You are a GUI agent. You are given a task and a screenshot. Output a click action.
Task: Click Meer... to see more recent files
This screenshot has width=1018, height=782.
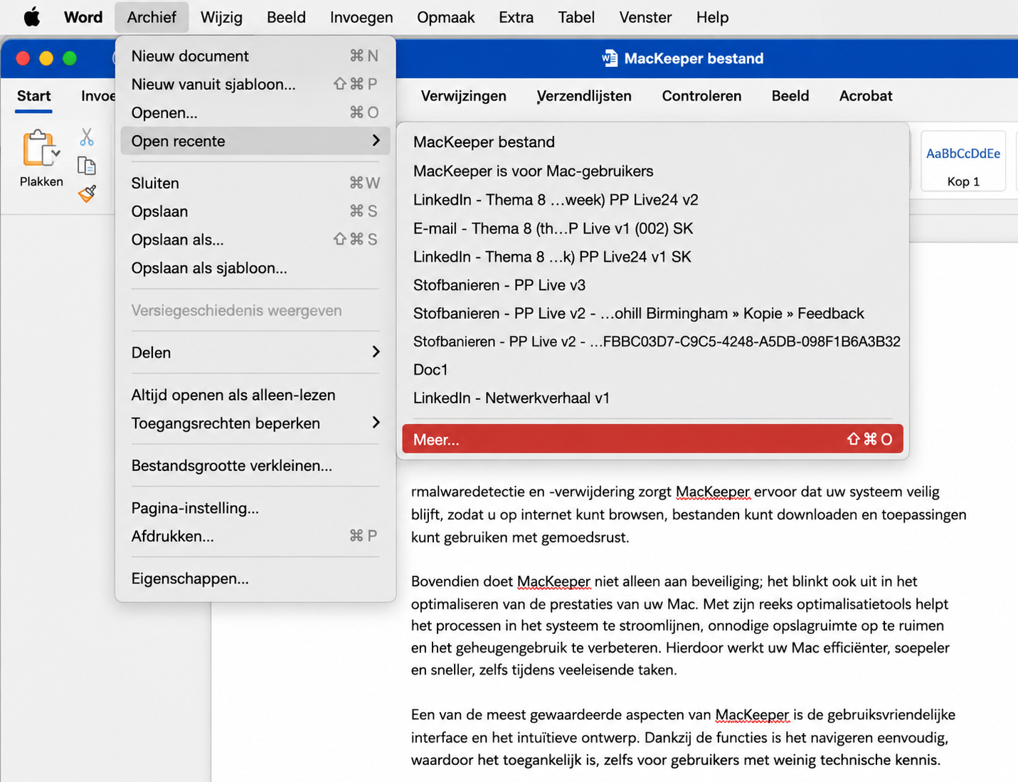coord(652,439)
